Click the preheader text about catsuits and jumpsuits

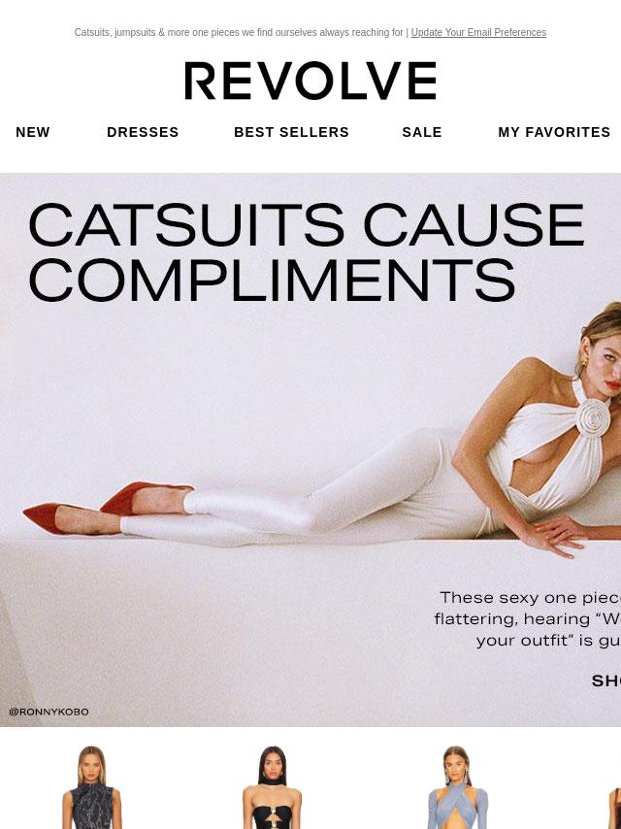click(x=239, y=32)
